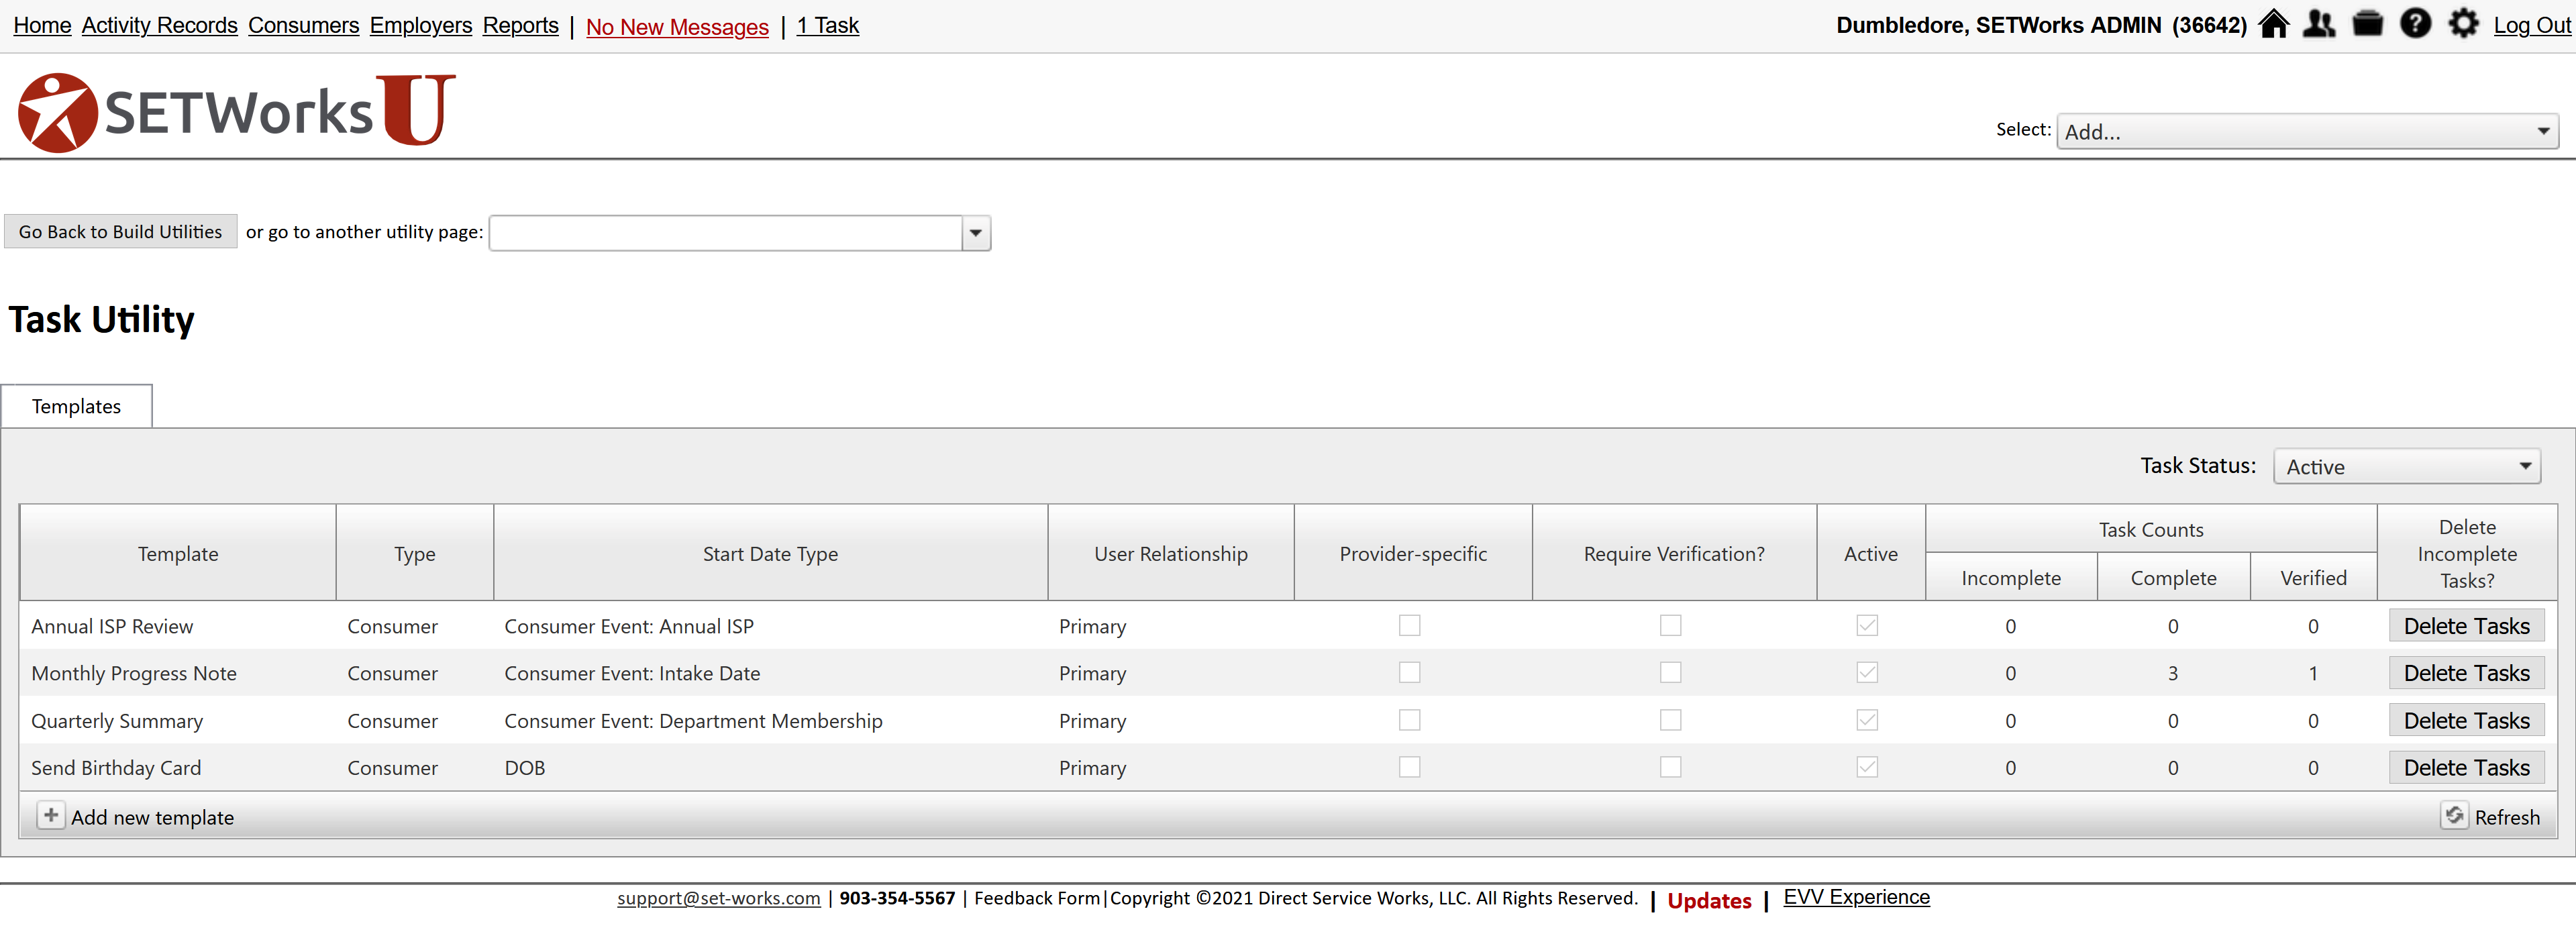This screenshot has height=942, width=2576.
Task: Enable Require Verification for Monthly Progress Note
Action: pos(1670,673)
